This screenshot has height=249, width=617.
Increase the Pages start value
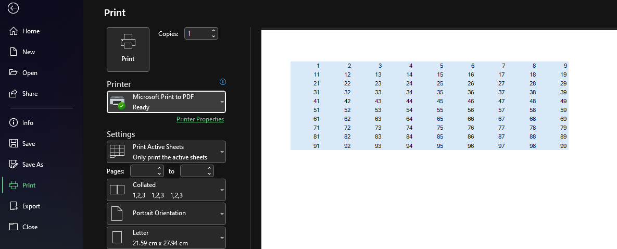pos(159,168)
